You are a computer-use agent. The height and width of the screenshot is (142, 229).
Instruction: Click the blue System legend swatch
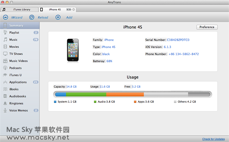tap(55, 102)
